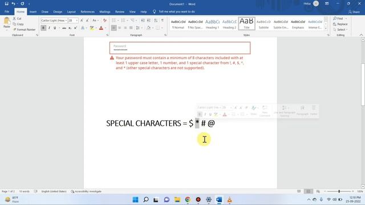Increase paragraph indent
365x205 pixels.
point(149,20)
